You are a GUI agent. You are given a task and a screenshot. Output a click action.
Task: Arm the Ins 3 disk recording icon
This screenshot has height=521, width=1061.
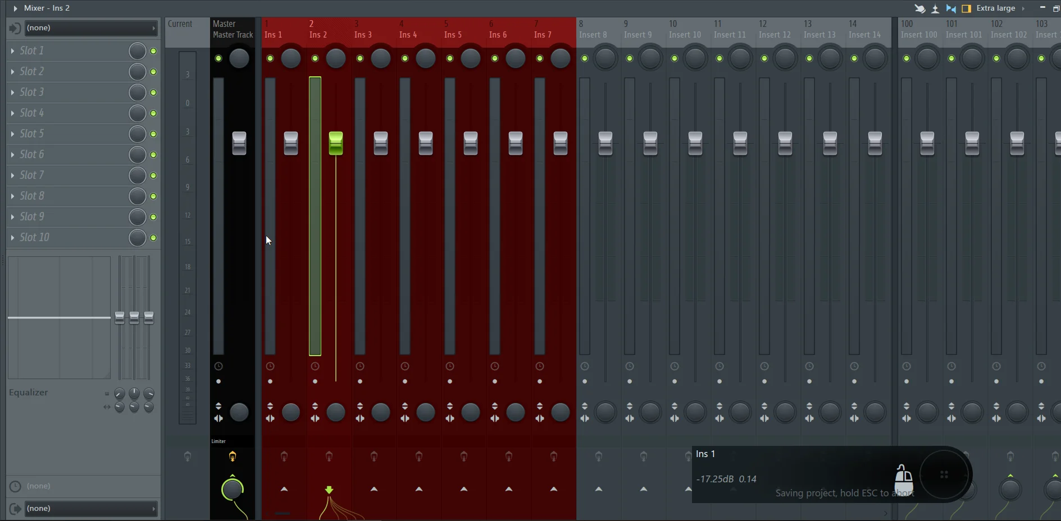pyautogui.click(x=374, y=457)
